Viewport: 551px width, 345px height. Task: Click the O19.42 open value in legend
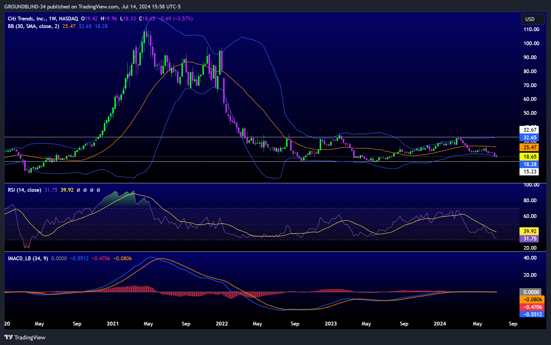click(x=89, y=19)
